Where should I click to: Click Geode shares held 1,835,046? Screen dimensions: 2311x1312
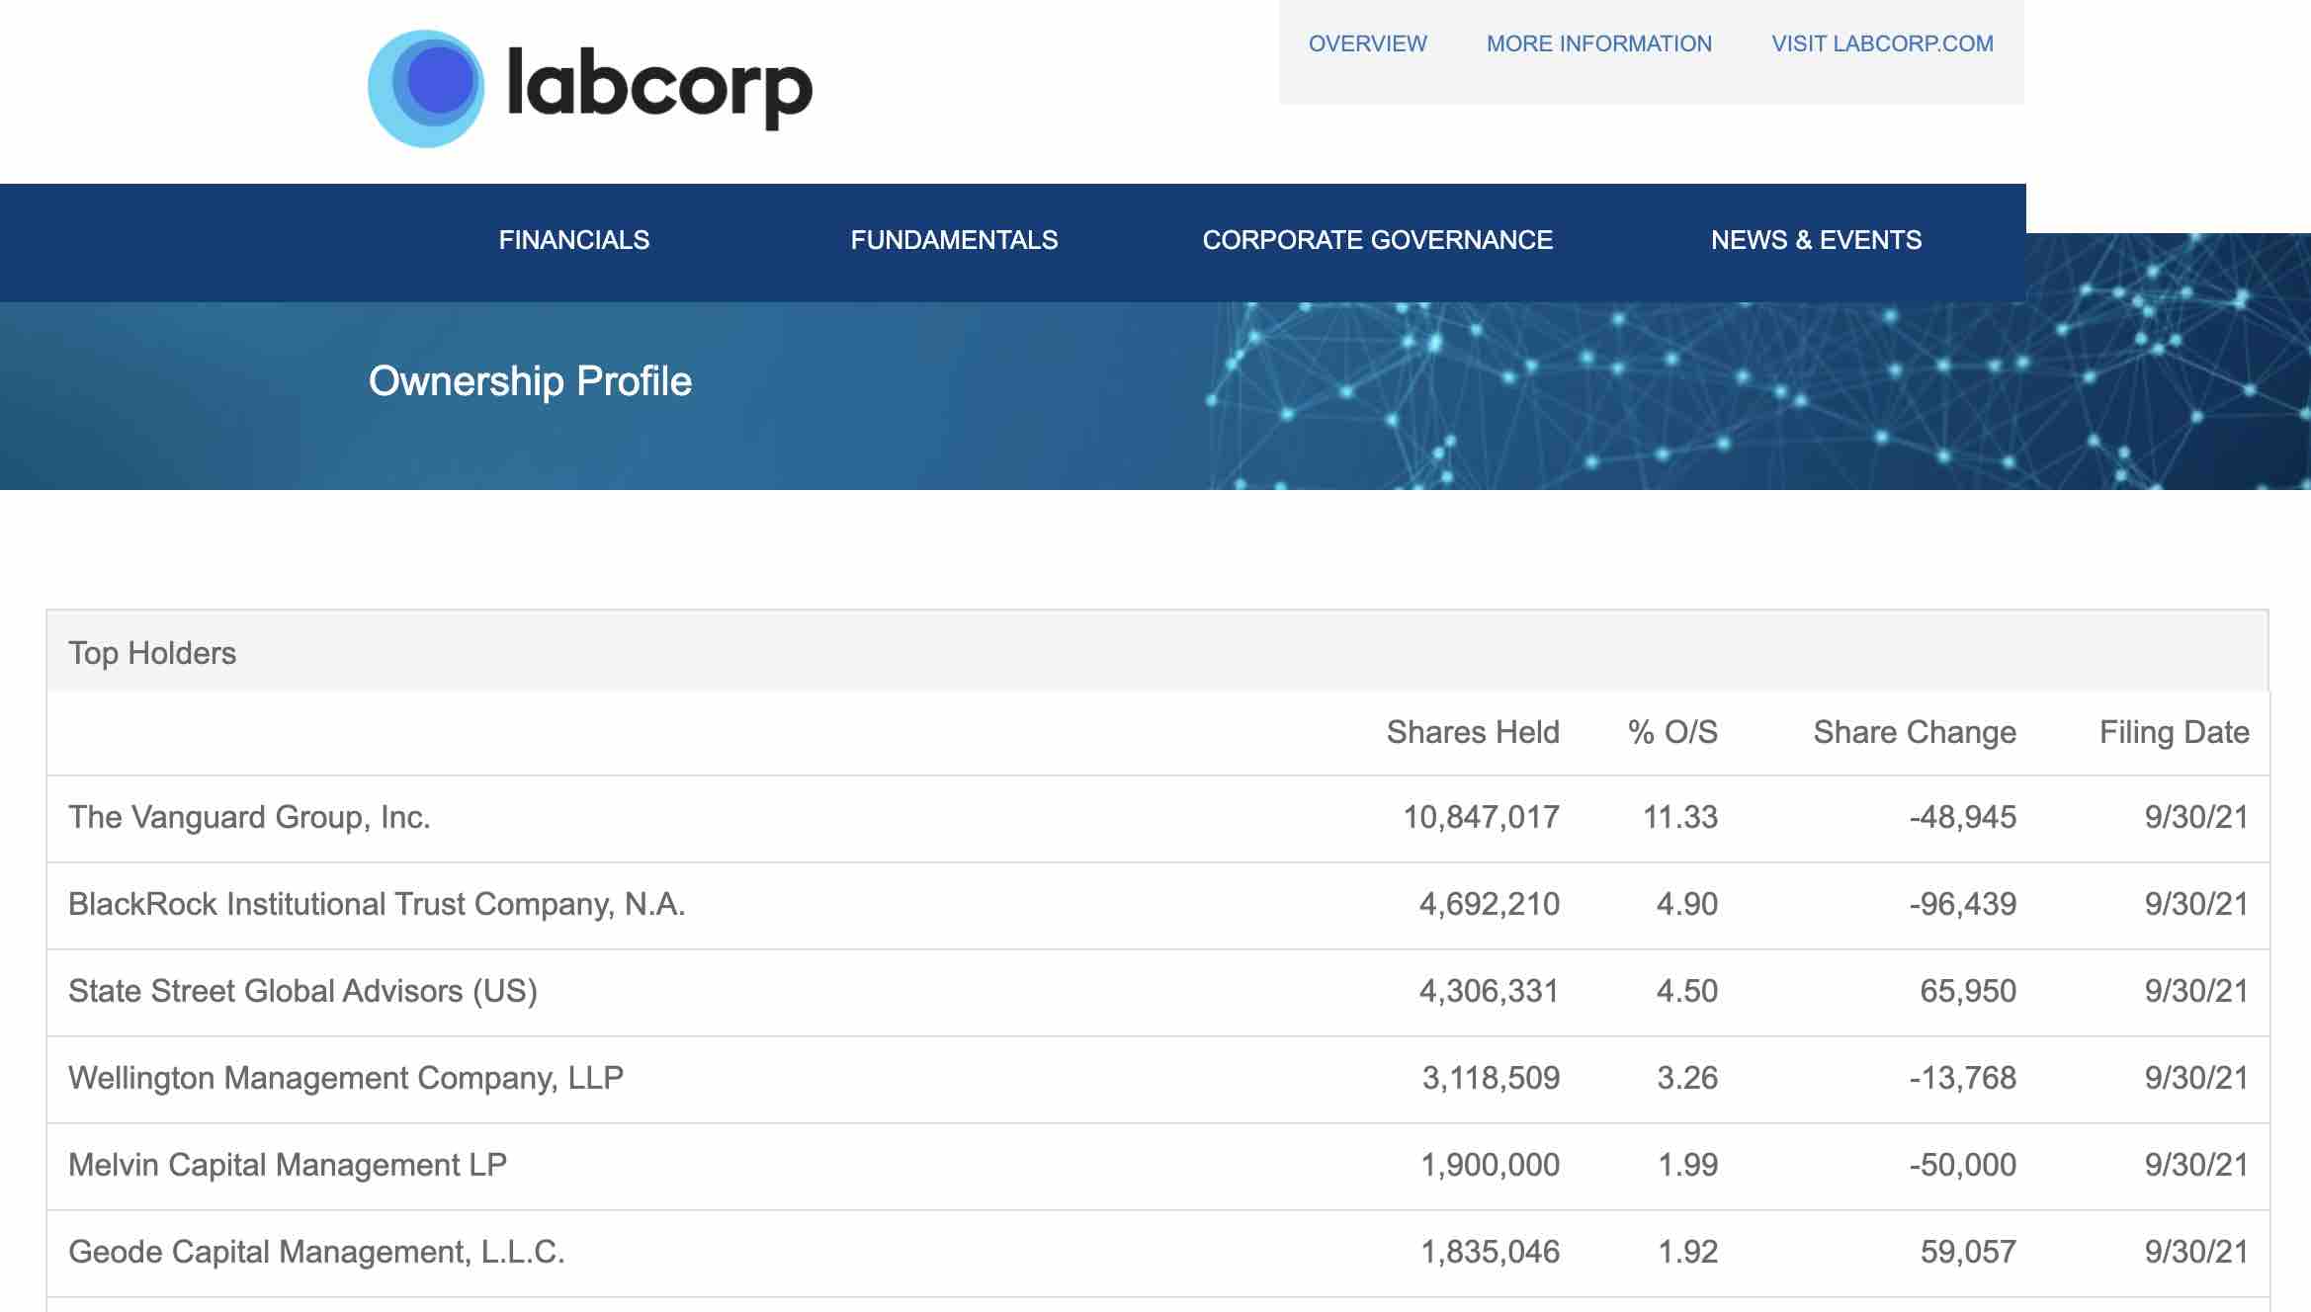point(1491,1252)
